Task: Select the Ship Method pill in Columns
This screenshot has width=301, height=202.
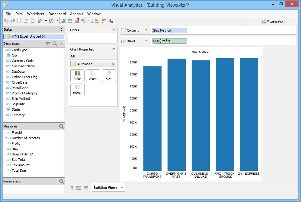Action: (169, 30)
